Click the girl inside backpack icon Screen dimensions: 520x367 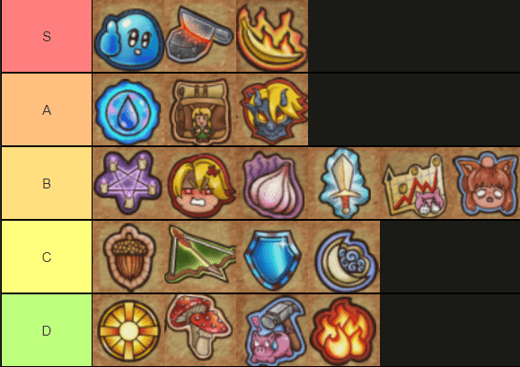pyautogui.click(x=200, y=109)
